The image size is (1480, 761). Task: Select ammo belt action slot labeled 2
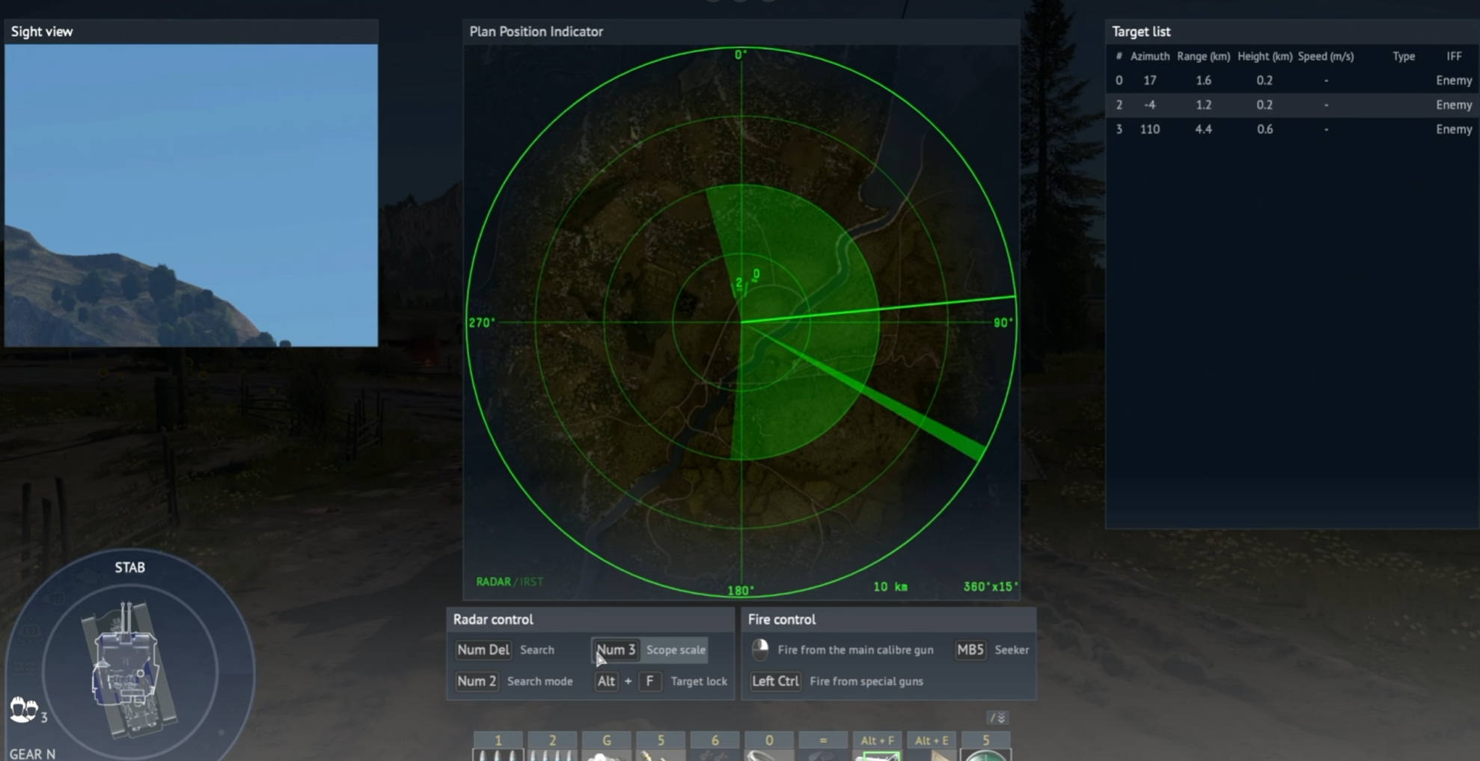(x=552, y=747)
